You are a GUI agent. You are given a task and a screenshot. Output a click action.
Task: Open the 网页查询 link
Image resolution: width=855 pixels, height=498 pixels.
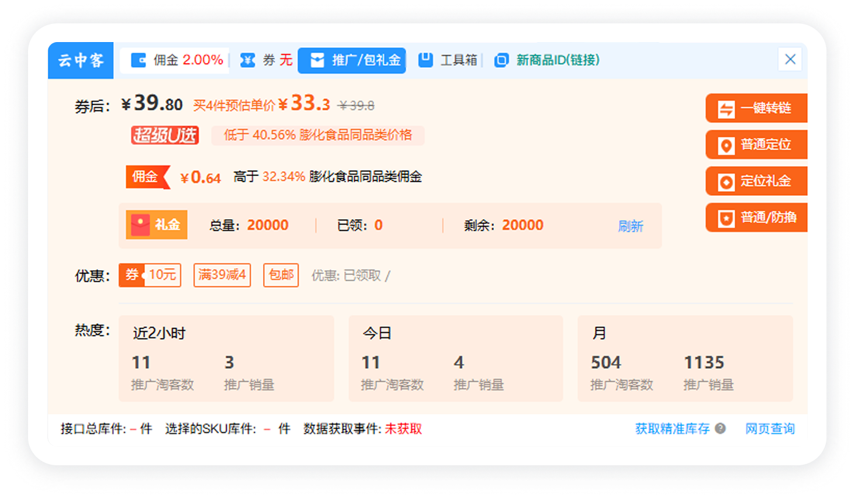point(769,428)
